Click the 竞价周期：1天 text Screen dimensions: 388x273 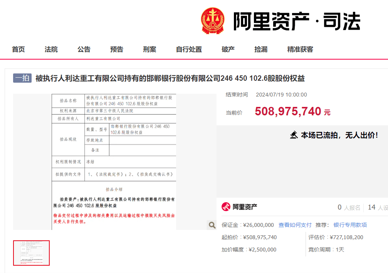tap(326, 250)
